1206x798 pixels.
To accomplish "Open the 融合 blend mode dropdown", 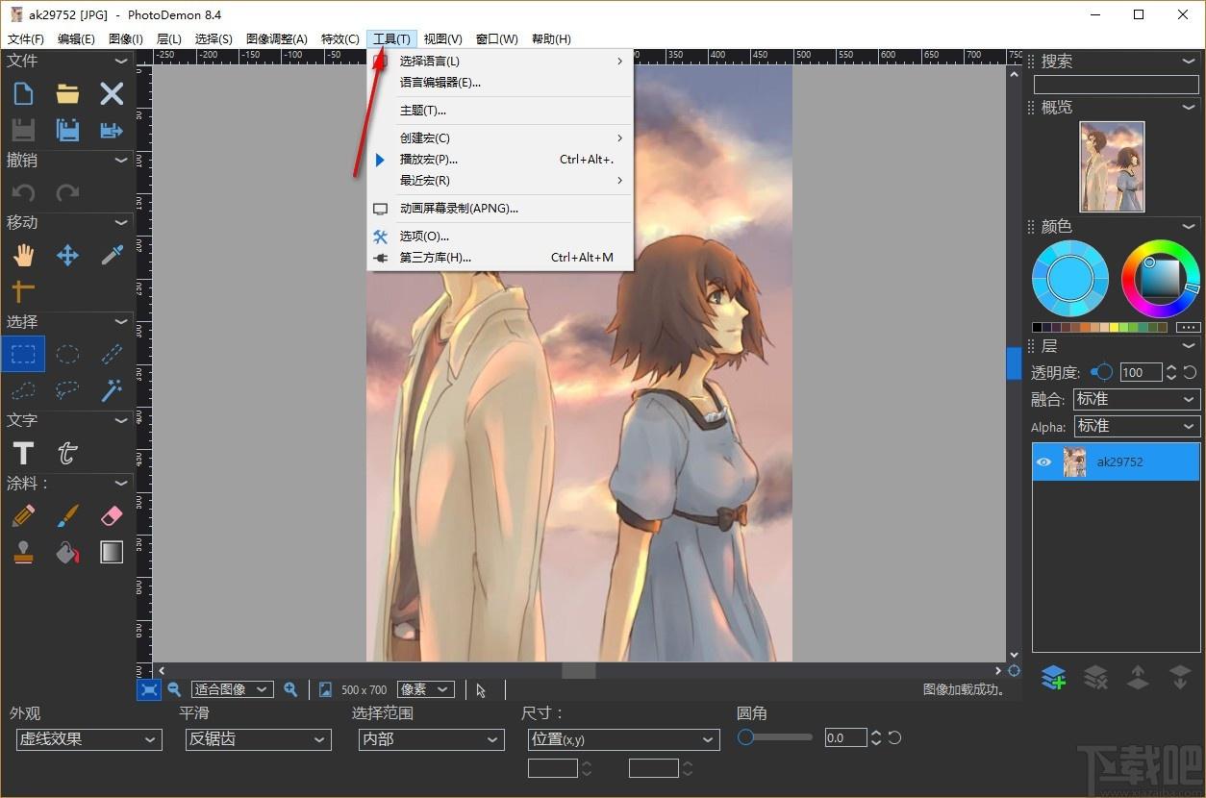I will click(x=1136, y=399).
